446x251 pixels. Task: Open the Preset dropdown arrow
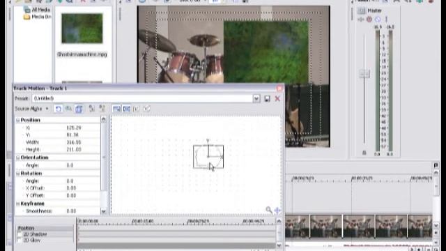(256, 99)
